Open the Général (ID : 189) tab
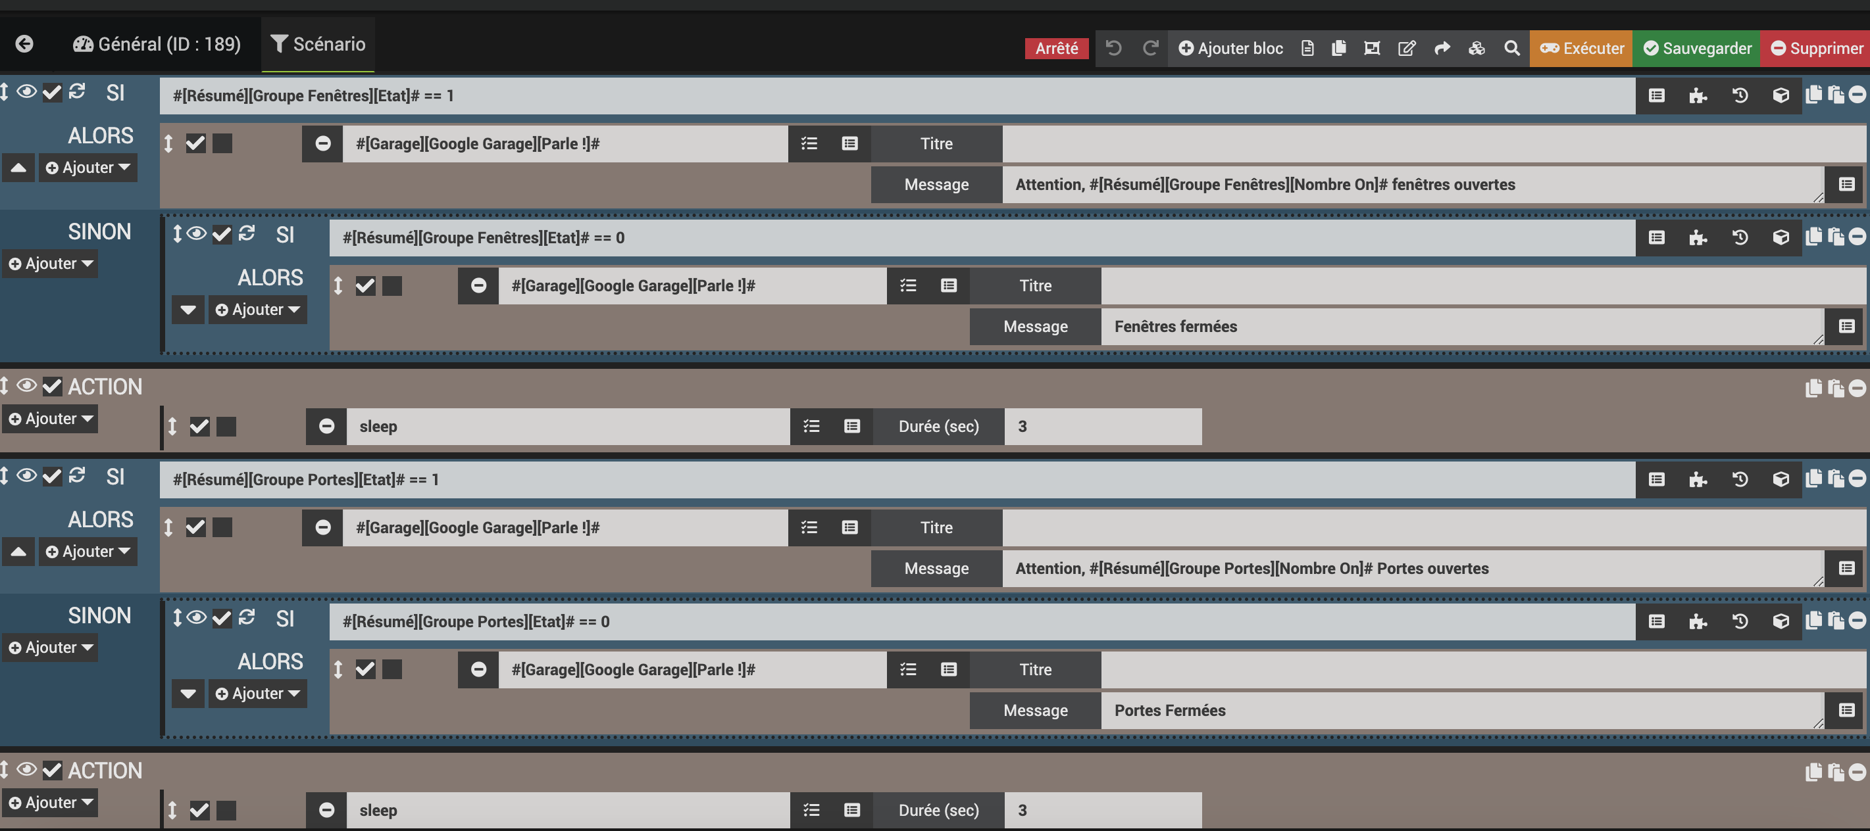Screen dimensions: 1870x831 [x=157, y=44]
